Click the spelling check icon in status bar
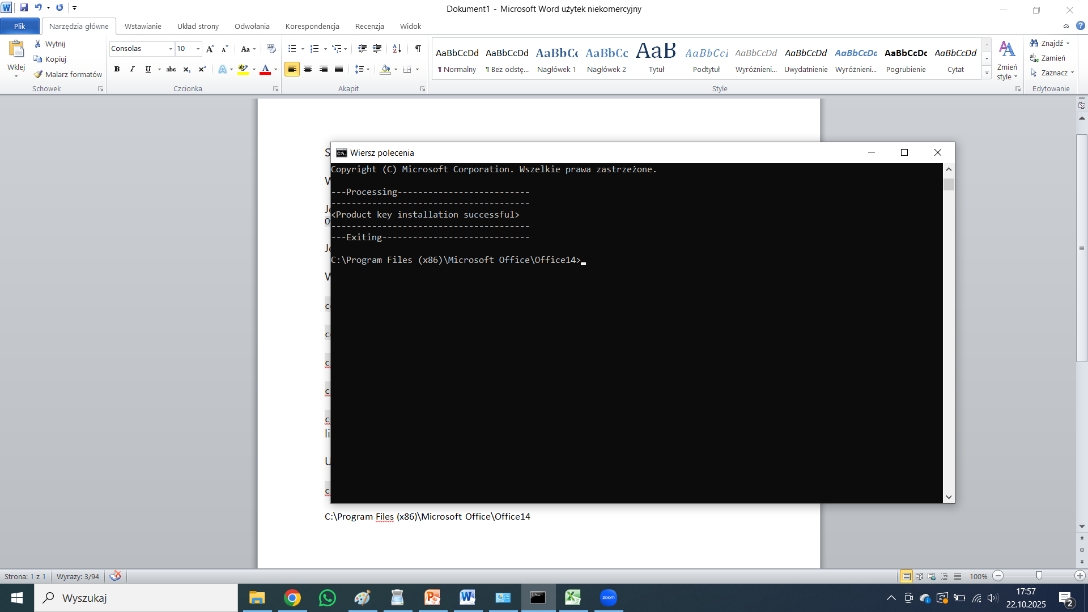 115,576
